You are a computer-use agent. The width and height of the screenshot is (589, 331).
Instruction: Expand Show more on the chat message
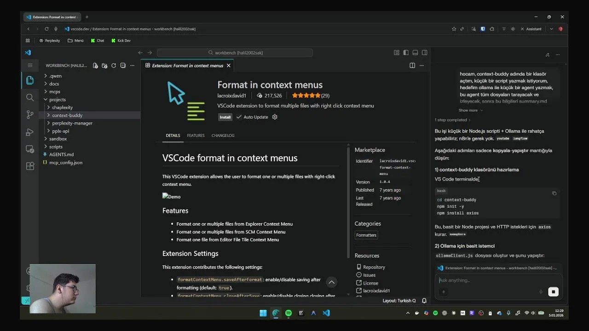coord(470,110)
